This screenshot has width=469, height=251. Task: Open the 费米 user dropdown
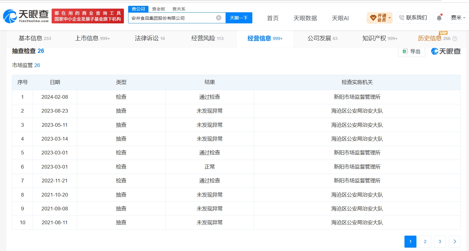pyautogui.click(x=458, y=18)
